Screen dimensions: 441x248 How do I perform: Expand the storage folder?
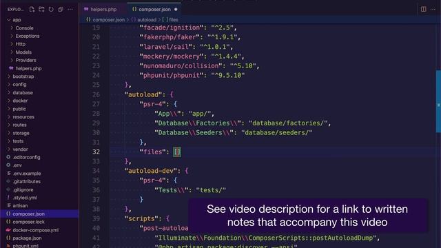[9, 133]
